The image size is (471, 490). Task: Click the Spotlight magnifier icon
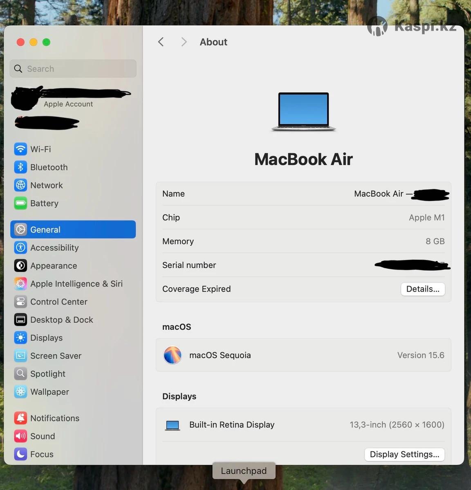pyautogui.click(x=20, y=374)
